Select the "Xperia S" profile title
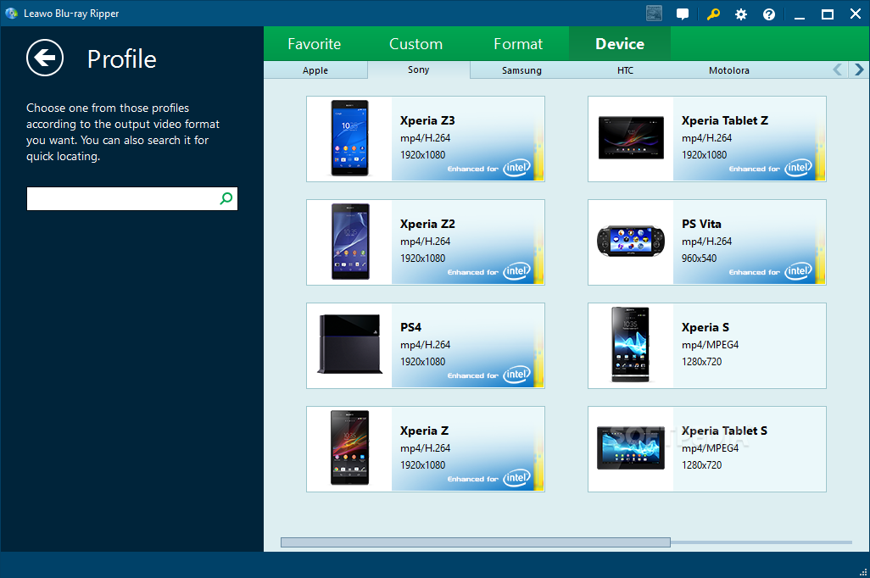 [705, 327]
